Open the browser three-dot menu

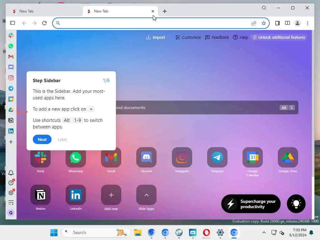tap(307, 23)
